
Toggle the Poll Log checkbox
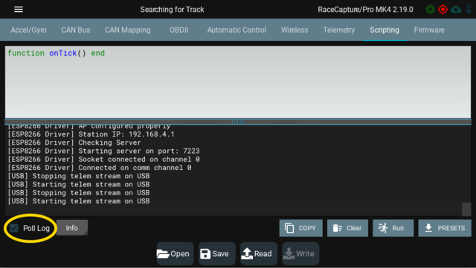(x=14, y=228)
